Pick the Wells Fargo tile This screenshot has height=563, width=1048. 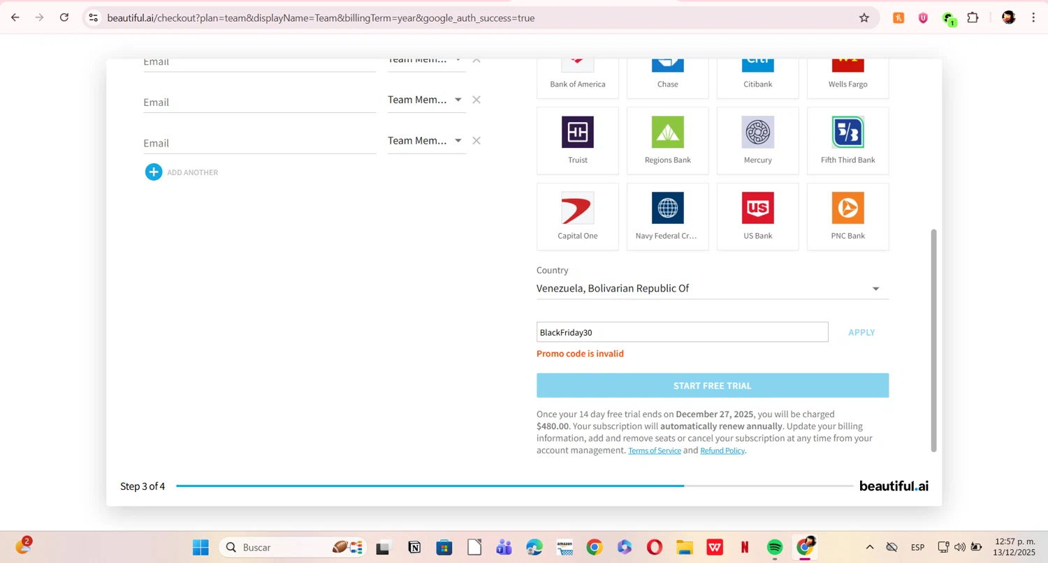[847, 78]
